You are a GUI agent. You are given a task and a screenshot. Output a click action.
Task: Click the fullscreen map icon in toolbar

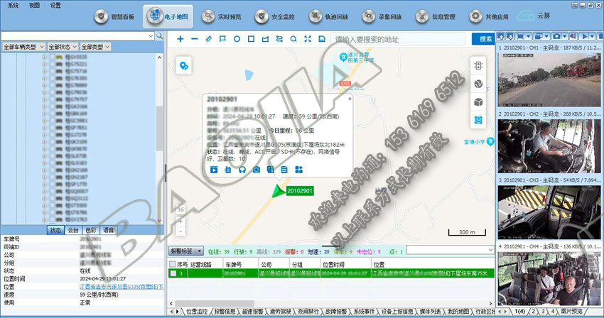tap(308, 38)
